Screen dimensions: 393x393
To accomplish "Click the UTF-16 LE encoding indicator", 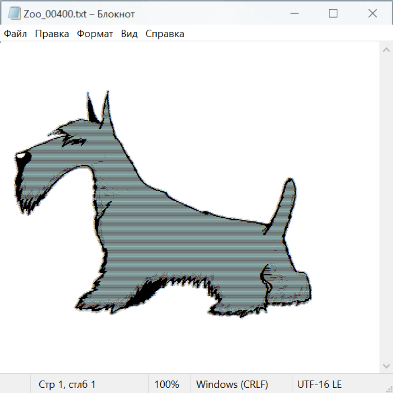I will click(319, 384).
